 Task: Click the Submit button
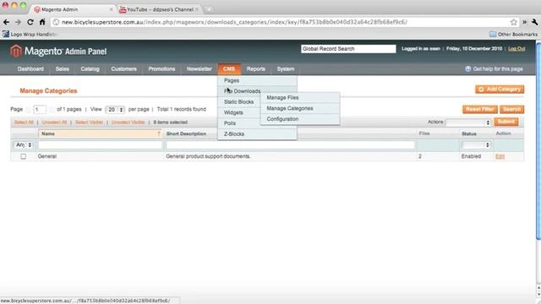[x=506, y=122]
